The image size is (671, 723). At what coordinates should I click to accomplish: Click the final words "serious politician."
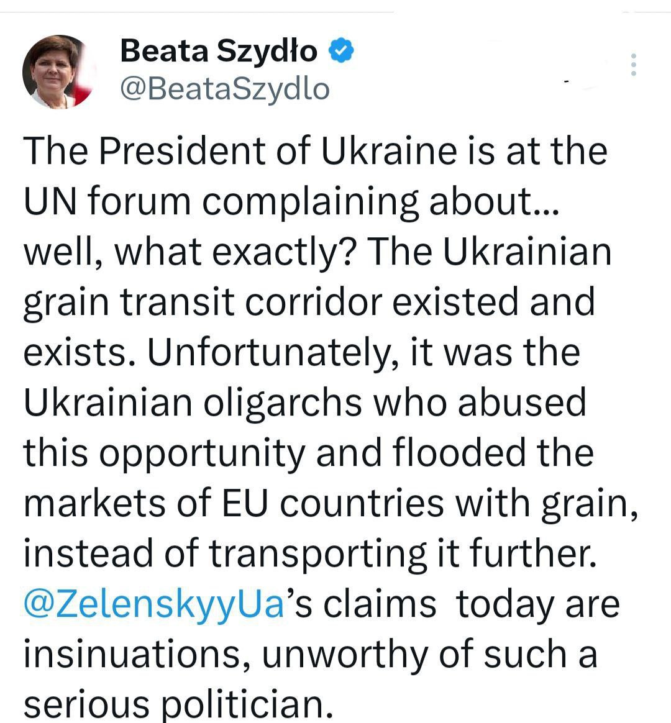tap(178, 704)
